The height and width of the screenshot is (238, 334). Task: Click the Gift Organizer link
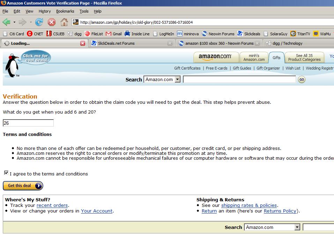[268, 68]
